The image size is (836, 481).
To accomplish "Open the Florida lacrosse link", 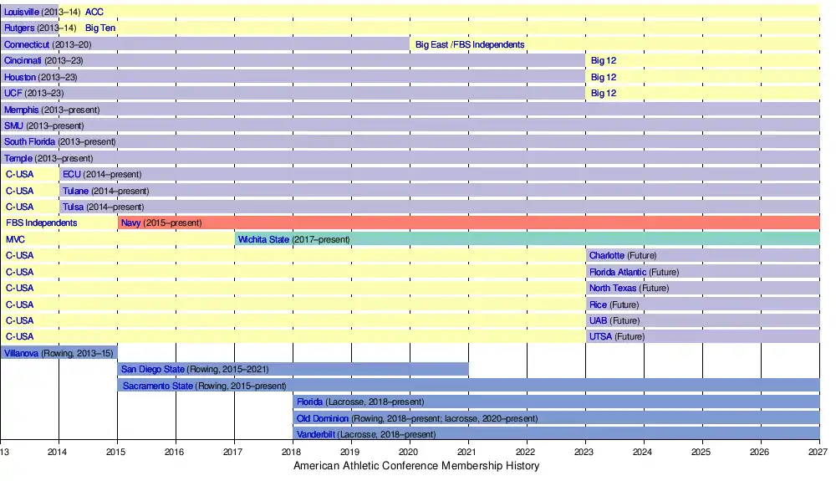I will (x=310, y=402).
